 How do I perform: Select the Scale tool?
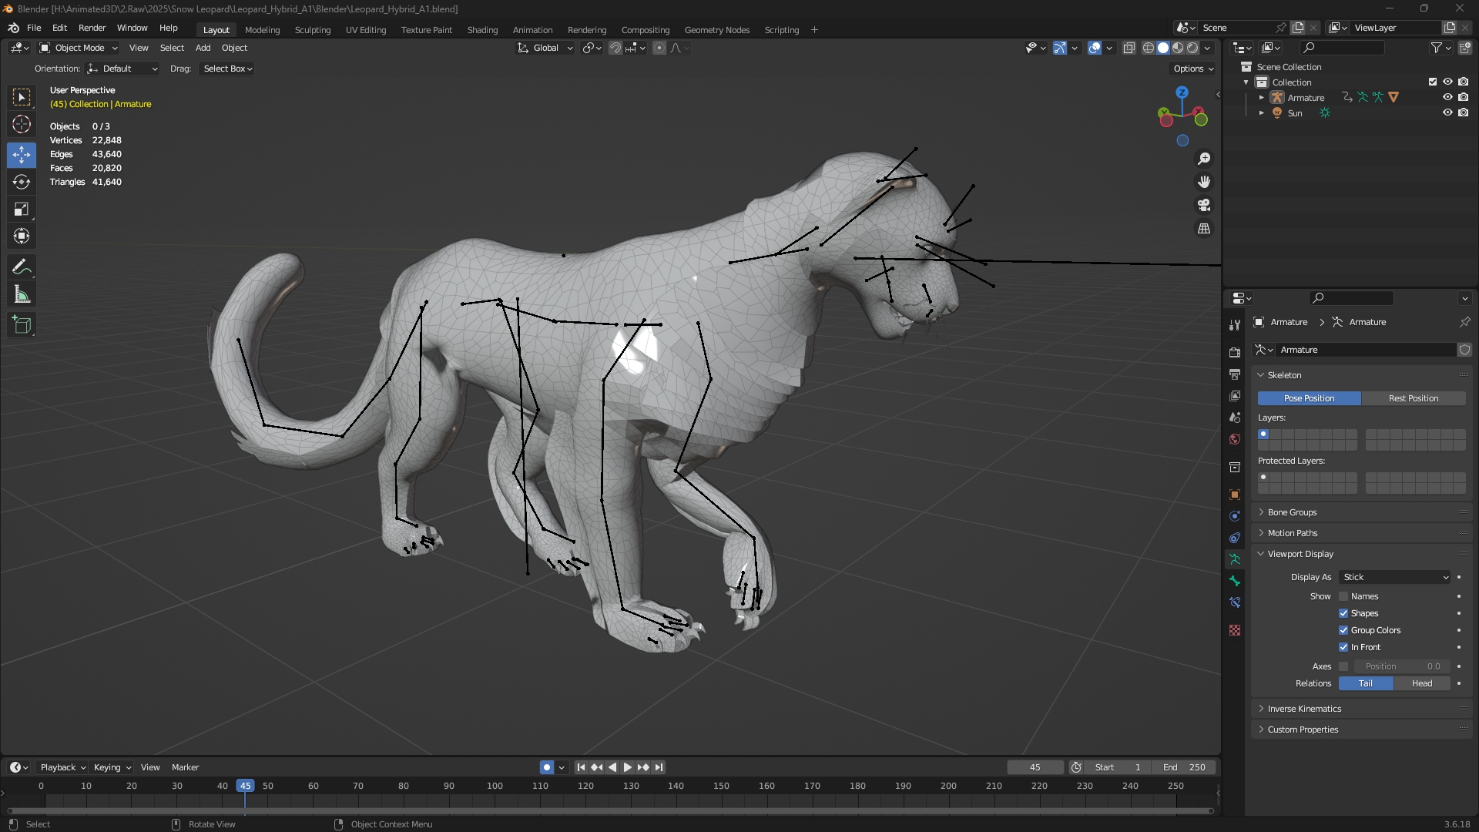pos(22,210)
